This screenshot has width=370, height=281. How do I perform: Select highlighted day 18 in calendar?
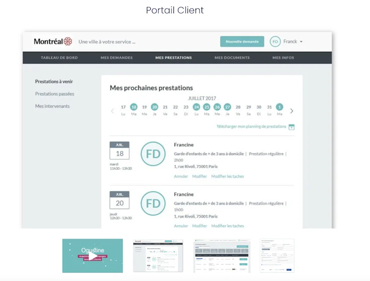[134, 107]
